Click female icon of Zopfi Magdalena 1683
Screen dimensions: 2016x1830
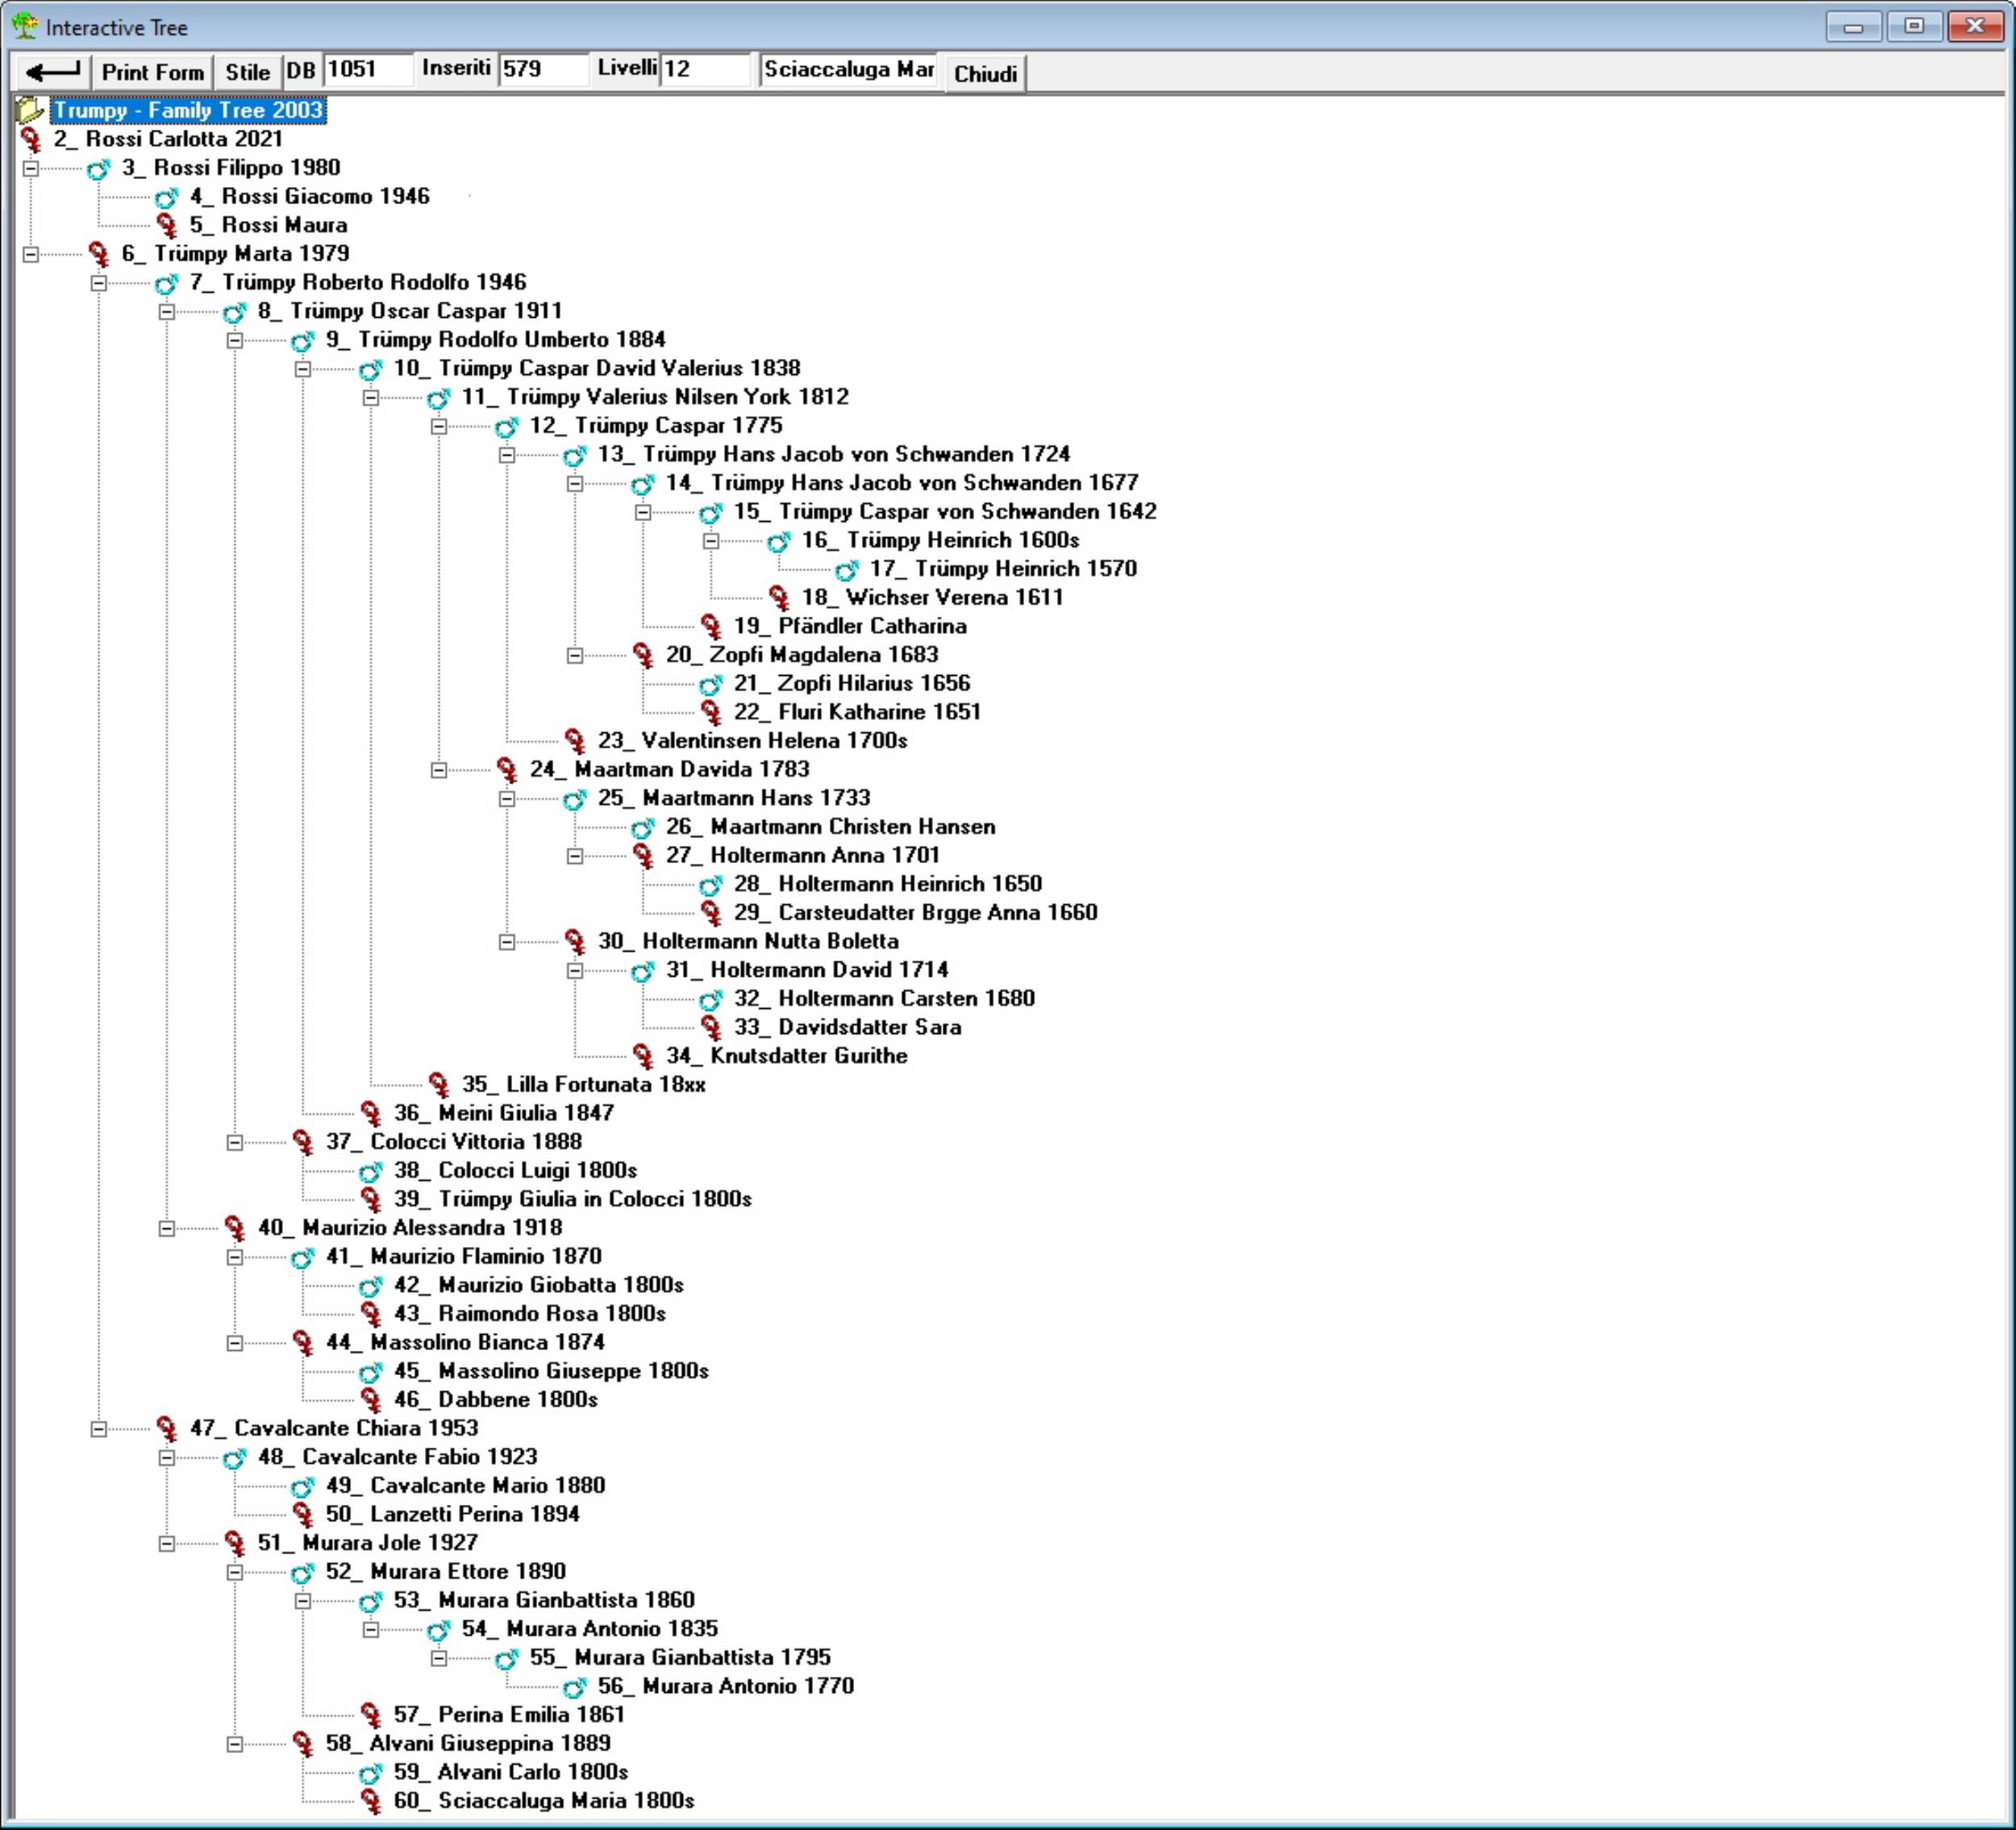[x=643, y=656]
